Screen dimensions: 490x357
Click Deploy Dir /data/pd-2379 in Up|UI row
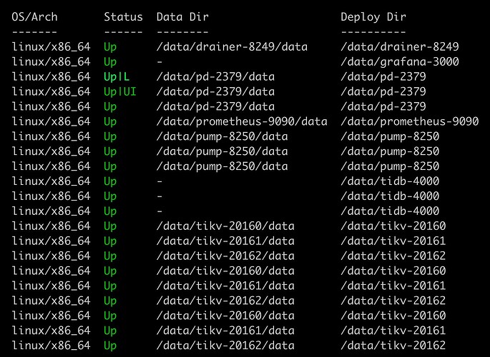pyautogui.click(x=383, y=91)
